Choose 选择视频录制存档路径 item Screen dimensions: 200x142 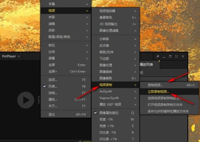point(169,98)
